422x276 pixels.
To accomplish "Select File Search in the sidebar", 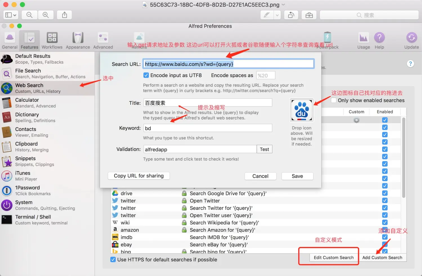I will click(47, 74).
